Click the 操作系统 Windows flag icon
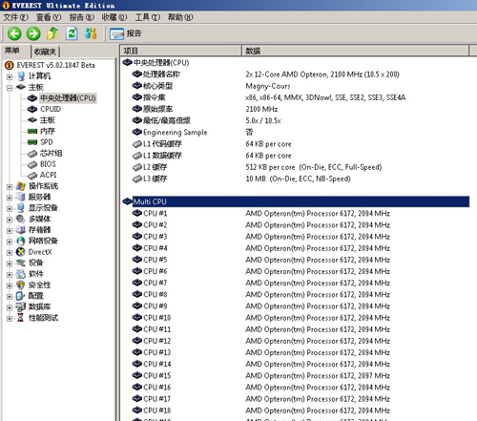The height and width of the screenshot is (421, 477). tap(21, 186)
